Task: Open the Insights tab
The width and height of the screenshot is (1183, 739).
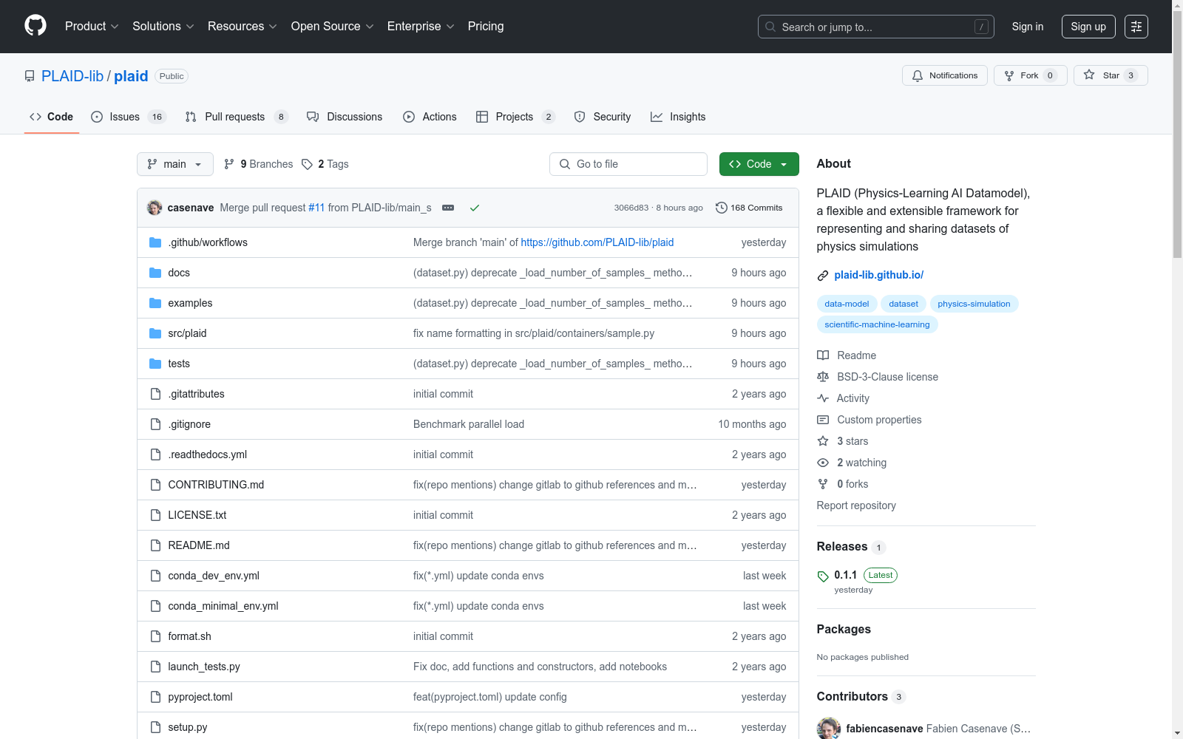Action: pos(678,117)
